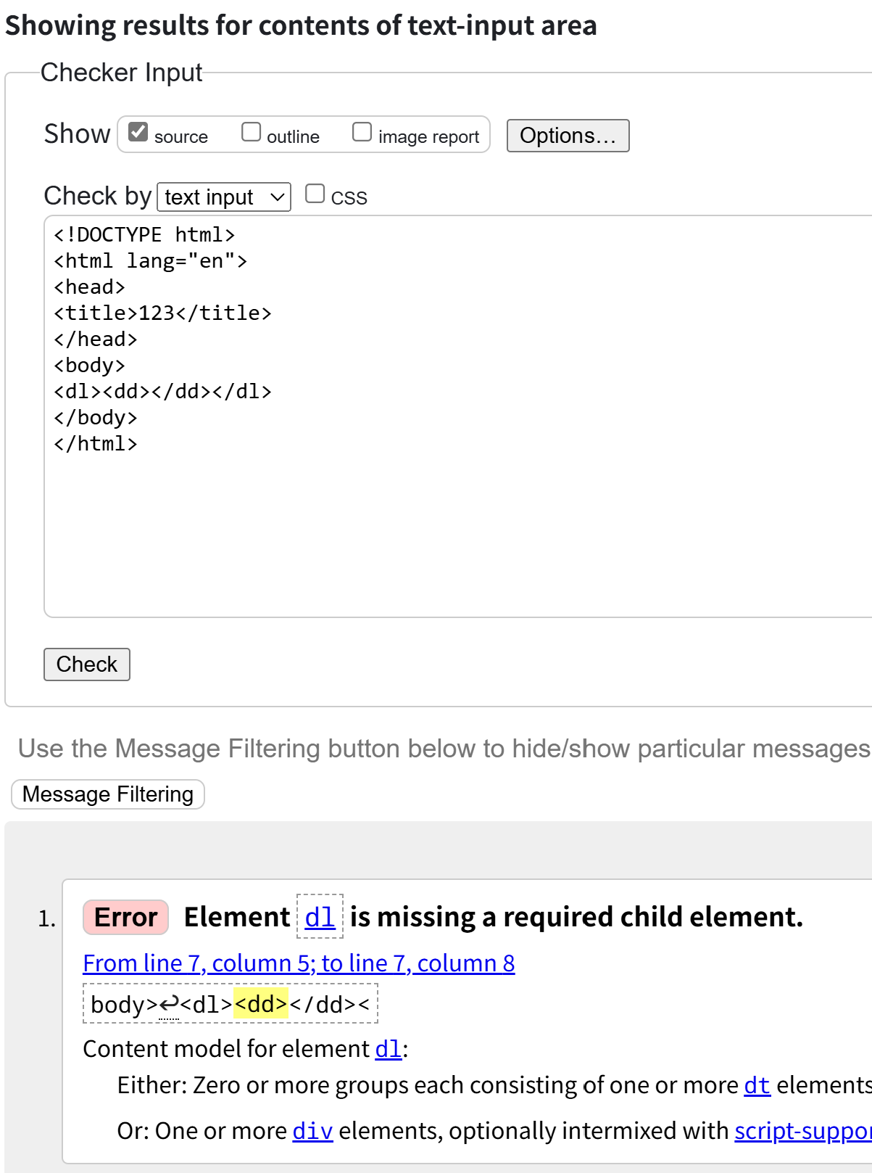Click the red Error label badge
Screen dimensions: 872x1173
(126, 917)
